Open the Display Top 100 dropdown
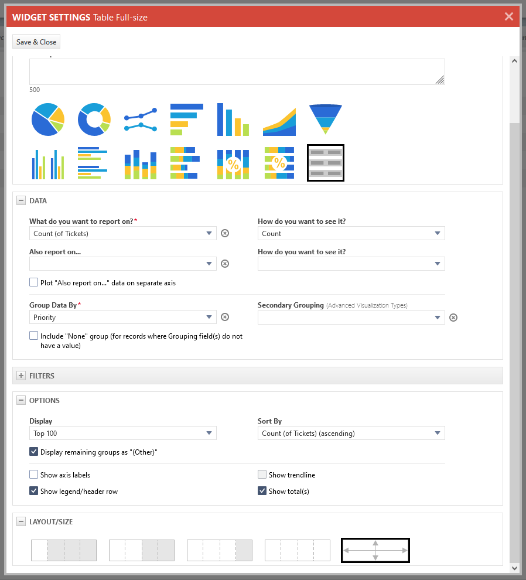The image size is (526, 580). (x=123, y=434)
